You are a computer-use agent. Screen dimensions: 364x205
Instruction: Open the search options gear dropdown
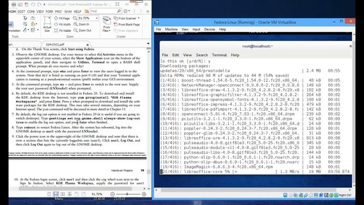[126, 11]
